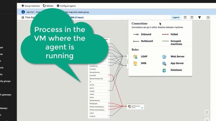Select the svchost process row
The image size is (216, 121).
point(99,94)
